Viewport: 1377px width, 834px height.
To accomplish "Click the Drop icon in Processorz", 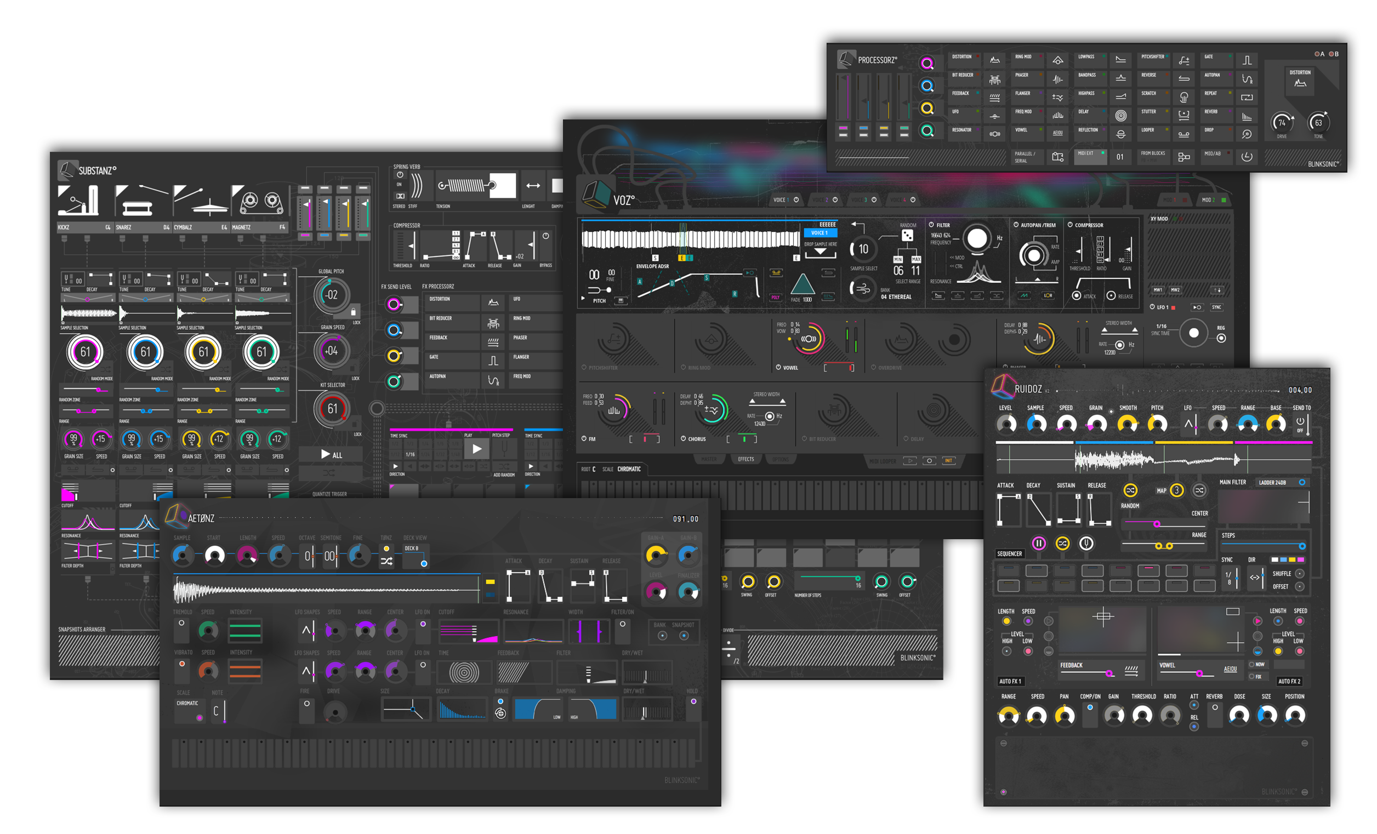I will pyautogui.click(x=1247, y=134).
